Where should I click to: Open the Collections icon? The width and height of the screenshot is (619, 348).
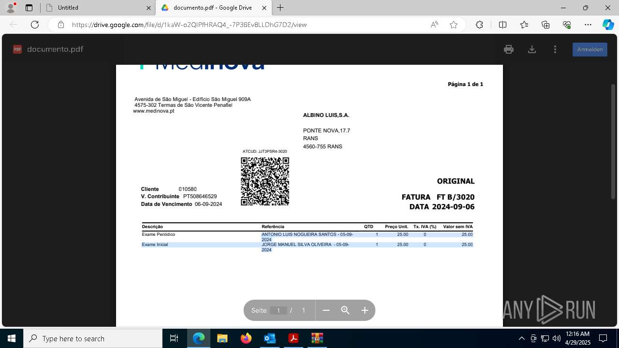click(x=545, y=25)
